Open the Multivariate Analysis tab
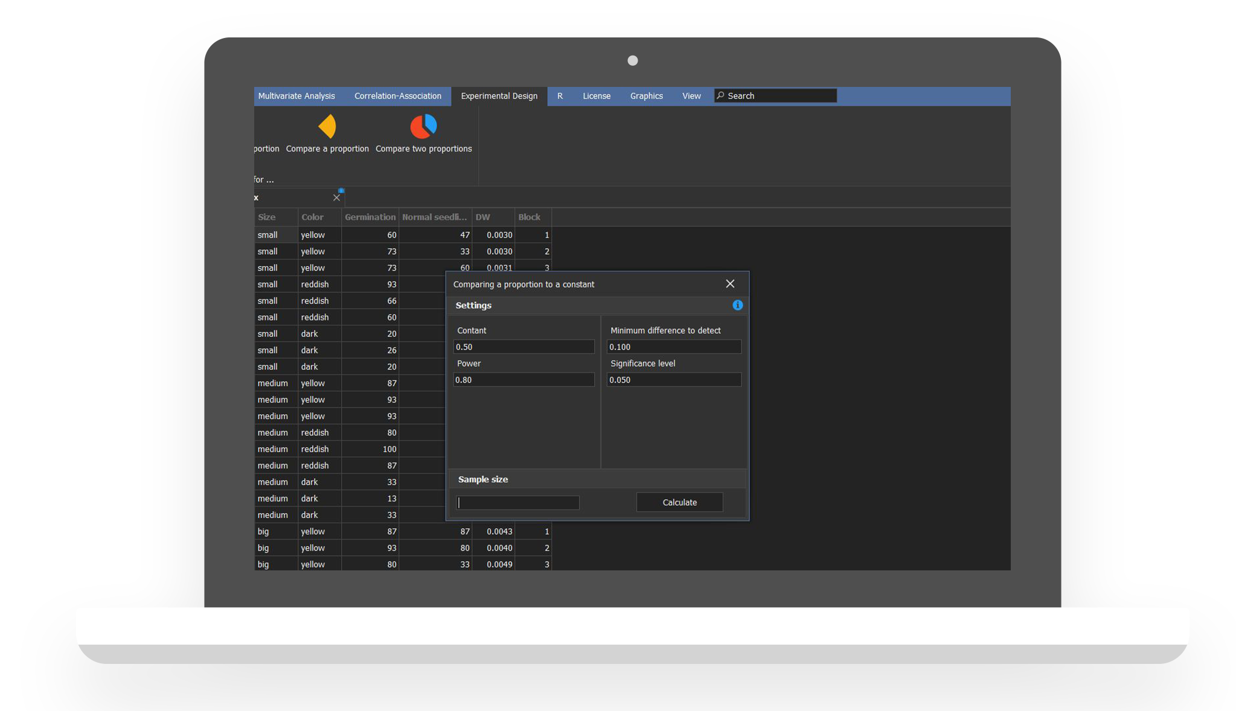This screenshot has width=1236, height=711. tap(296, 96)
